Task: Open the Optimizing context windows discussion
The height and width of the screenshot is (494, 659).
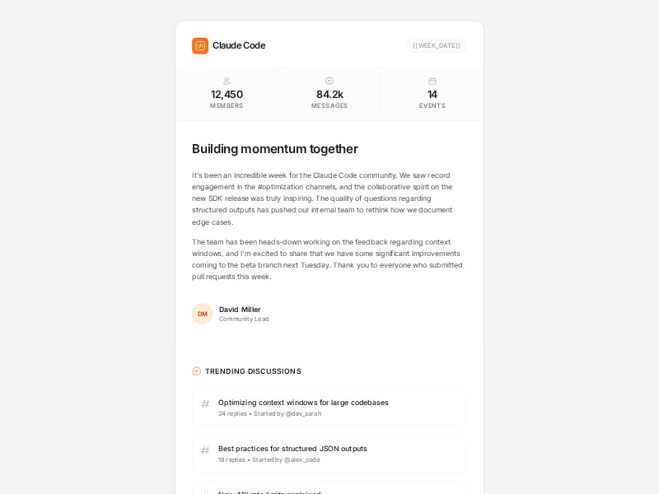Action: pyautogui.click(x=303, y=403)
